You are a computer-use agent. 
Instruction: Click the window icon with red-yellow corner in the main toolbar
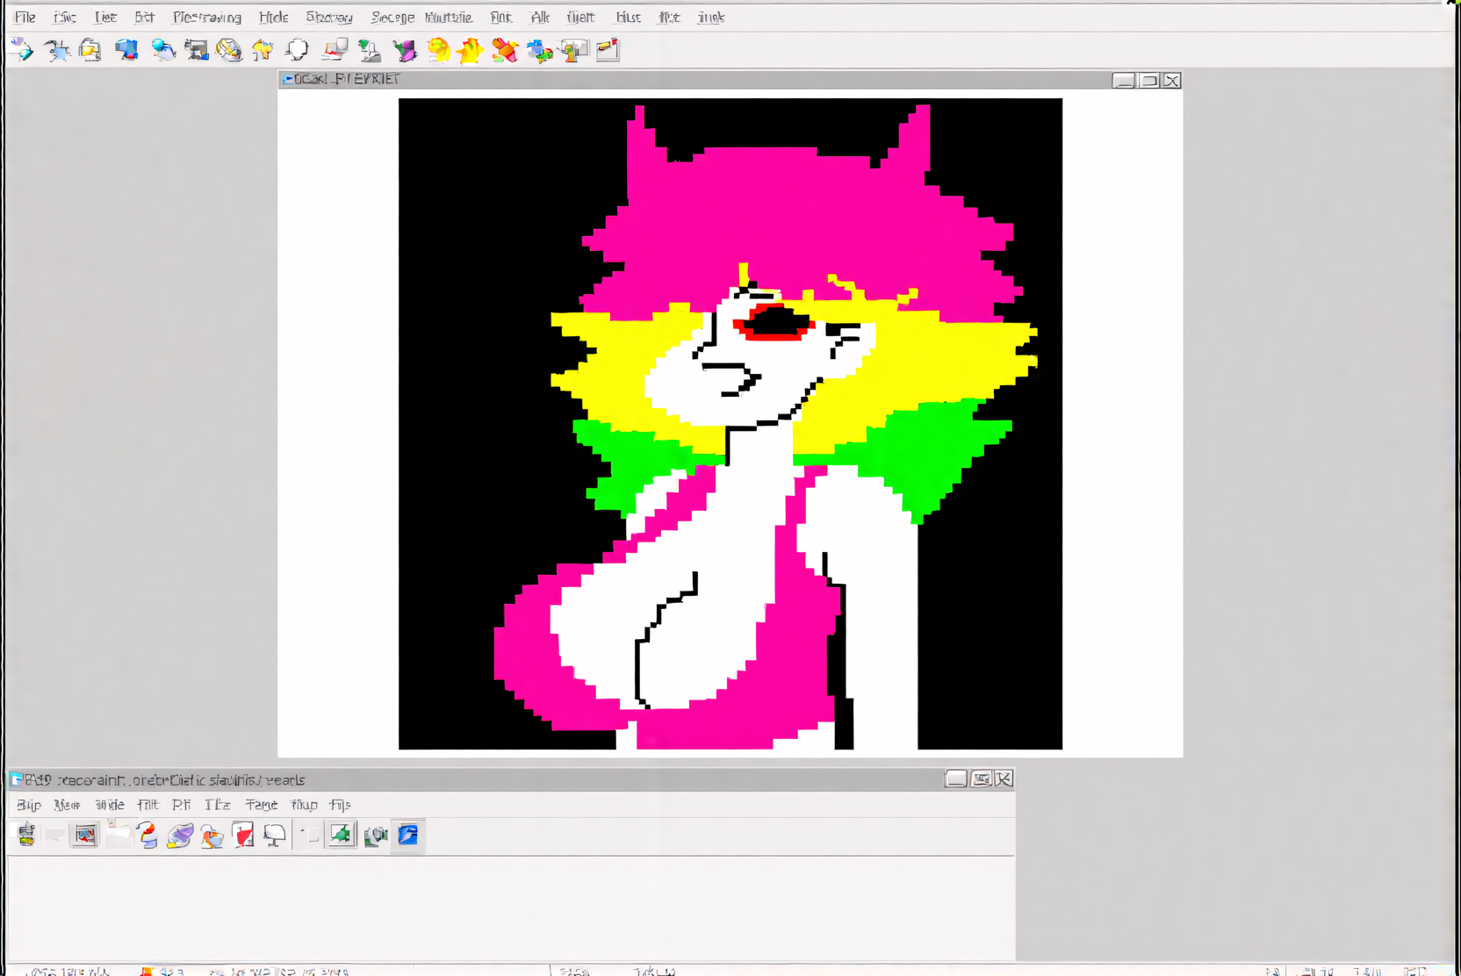[x=608, y=50]
